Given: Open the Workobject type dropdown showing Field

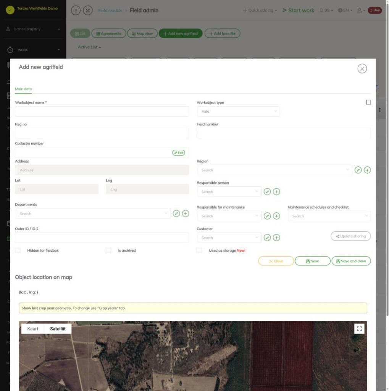Looking at the screenshot, I should pos(239,111).
